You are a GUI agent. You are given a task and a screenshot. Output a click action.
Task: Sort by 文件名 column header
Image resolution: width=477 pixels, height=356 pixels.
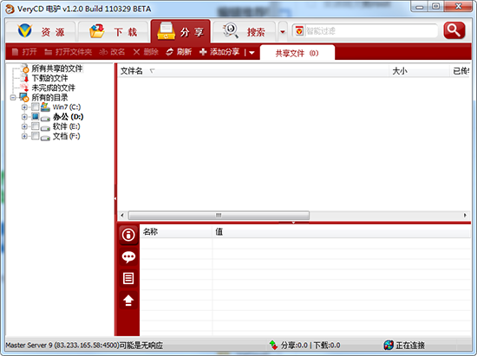tap(253, 71)
